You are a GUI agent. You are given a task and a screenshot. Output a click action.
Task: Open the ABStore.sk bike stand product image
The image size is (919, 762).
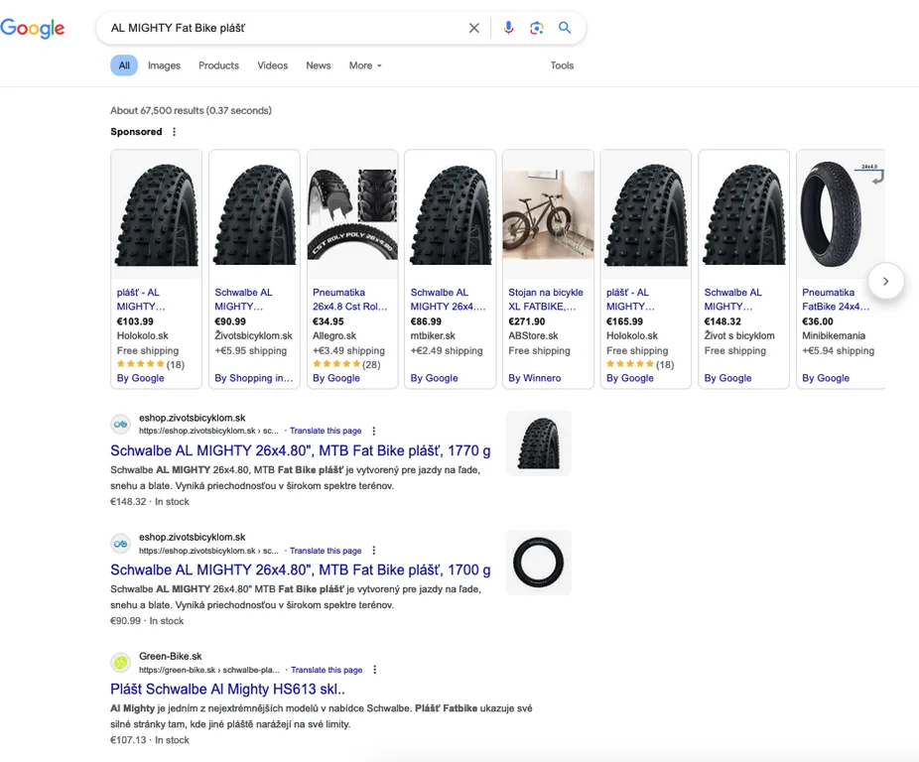(548, 215)
